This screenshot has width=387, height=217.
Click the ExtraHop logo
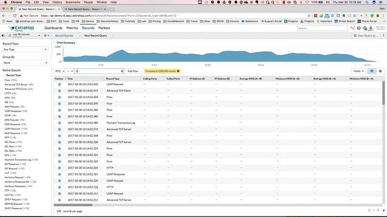(x=21, y=28)
